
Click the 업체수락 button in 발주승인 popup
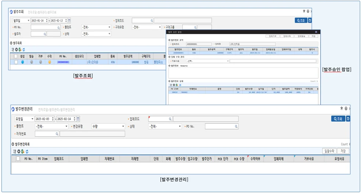(287, 36)
